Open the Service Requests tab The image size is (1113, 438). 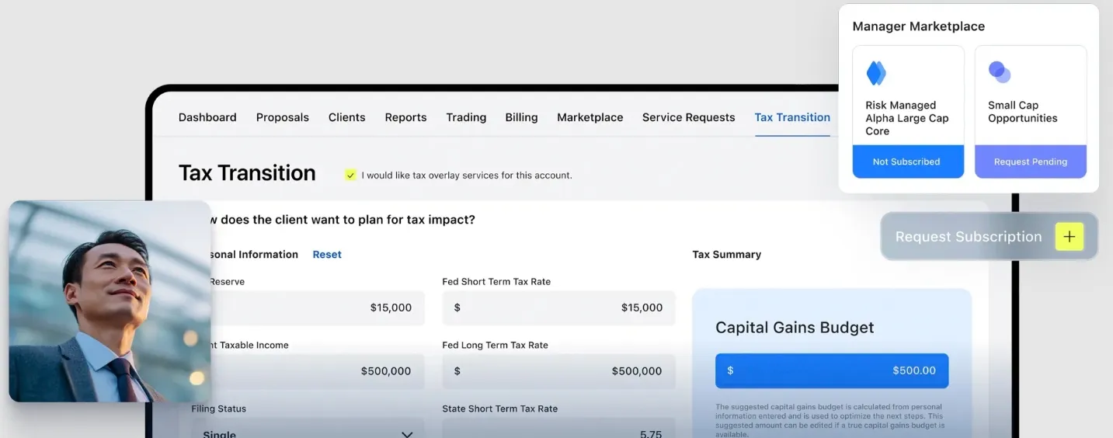(x=688, y=117)
